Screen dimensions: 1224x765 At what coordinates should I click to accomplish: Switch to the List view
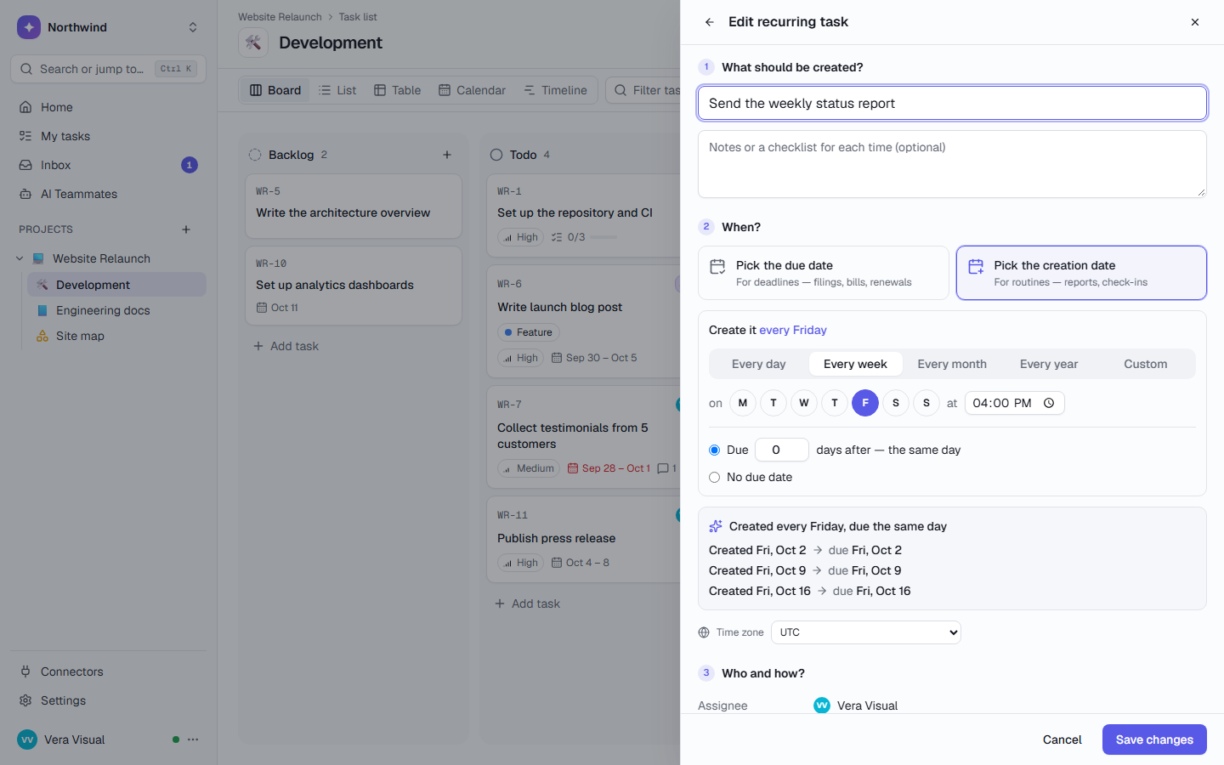(x=337, y=90)
